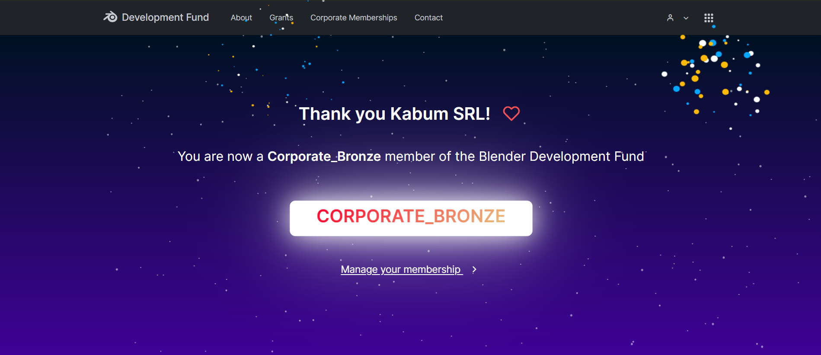Open the Development Fund home title
The height and width of the screenshot is (355, 821).
click(x=165, y=17)
